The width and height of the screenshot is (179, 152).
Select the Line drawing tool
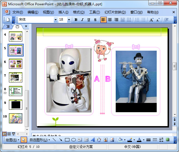[54, 140]
